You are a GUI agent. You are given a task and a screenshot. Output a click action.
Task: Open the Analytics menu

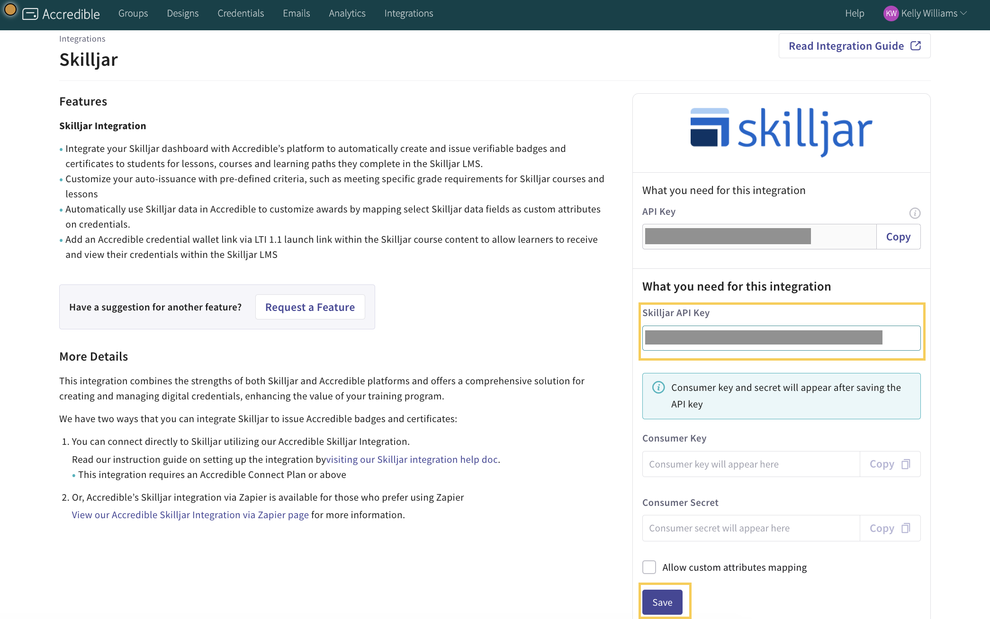[x=347, y=13]
